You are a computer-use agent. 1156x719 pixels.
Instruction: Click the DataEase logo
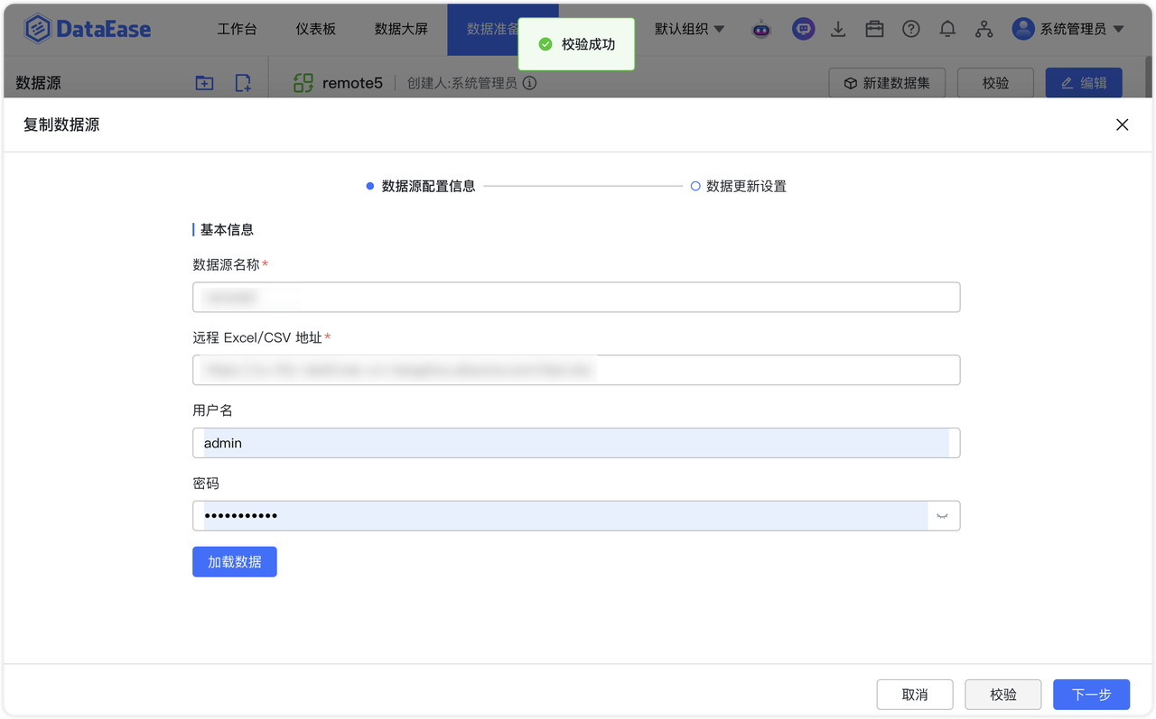(87, 28)
